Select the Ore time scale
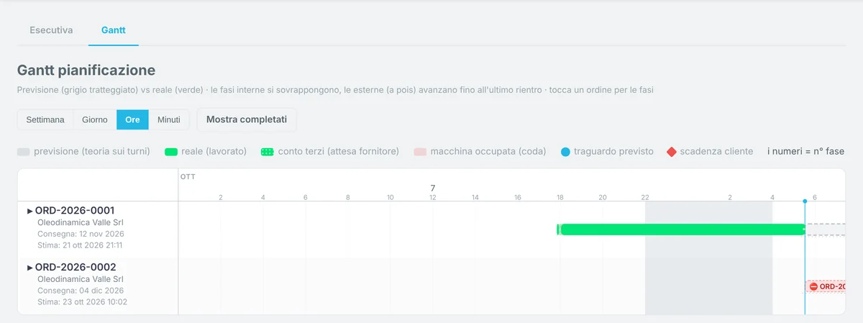Viewport: 863px width, 323px height. coord(132,119)
